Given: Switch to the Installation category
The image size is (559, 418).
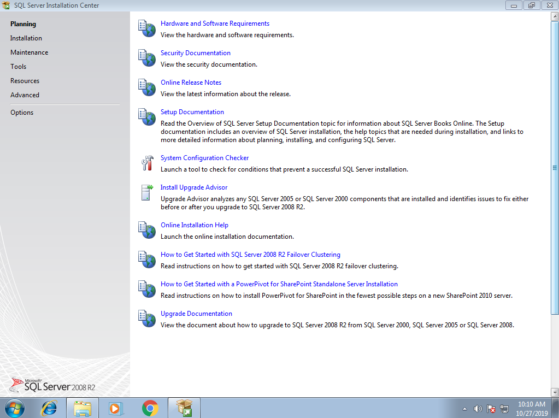Looking at the screenshot, I should (x=26, y=38).
